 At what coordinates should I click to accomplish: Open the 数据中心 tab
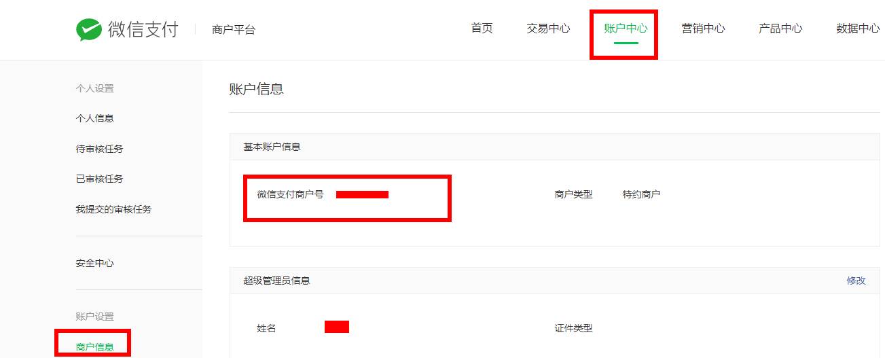pyautogui.click(x=858, y=29)
